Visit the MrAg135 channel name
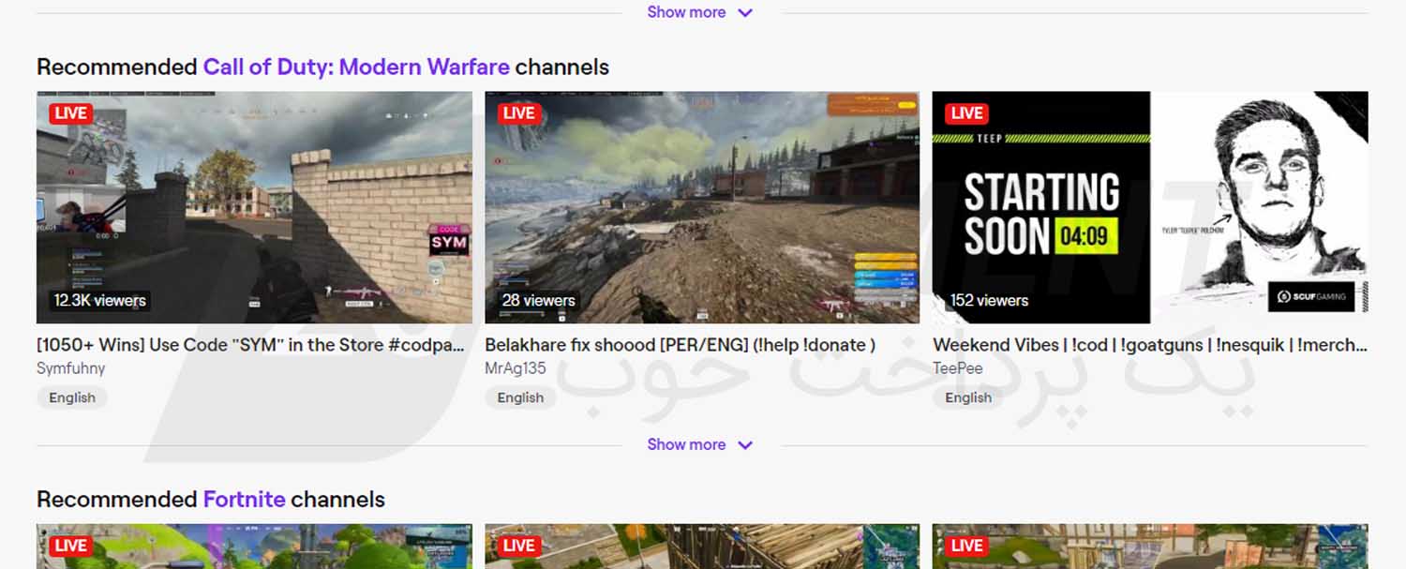 click(x=516, y=368)
